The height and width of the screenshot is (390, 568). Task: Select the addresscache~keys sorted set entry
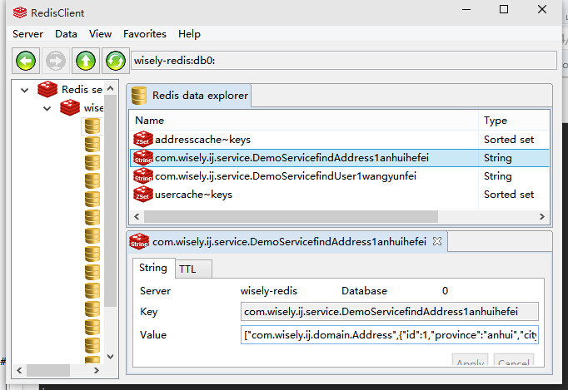pos(202,139)
